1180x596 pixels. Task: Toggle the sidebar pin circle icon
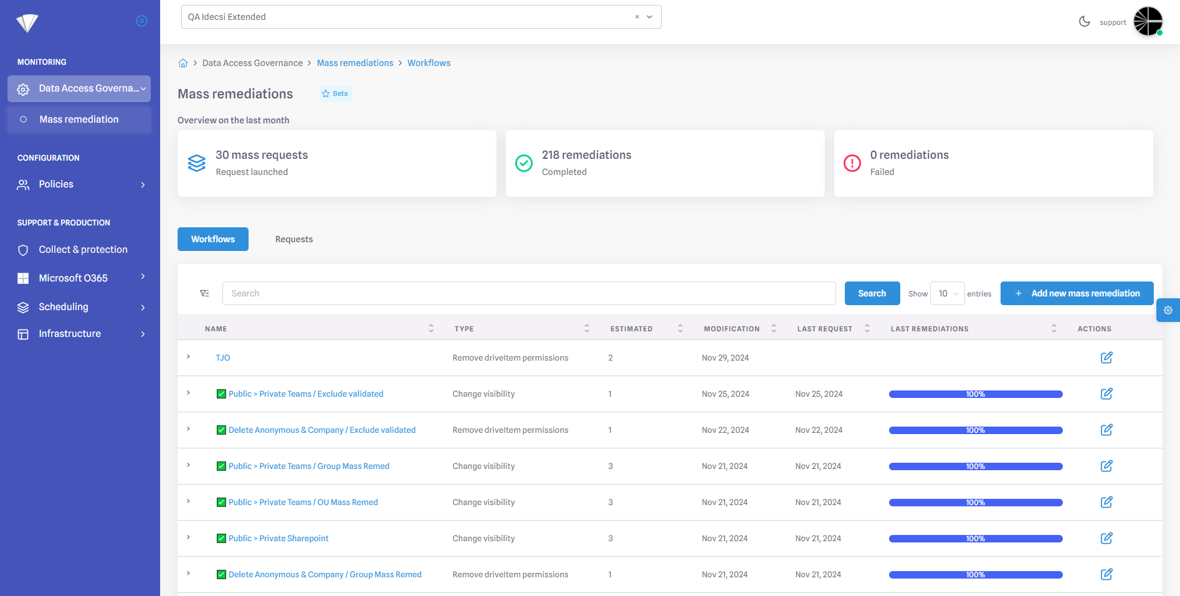coord(141,21)
